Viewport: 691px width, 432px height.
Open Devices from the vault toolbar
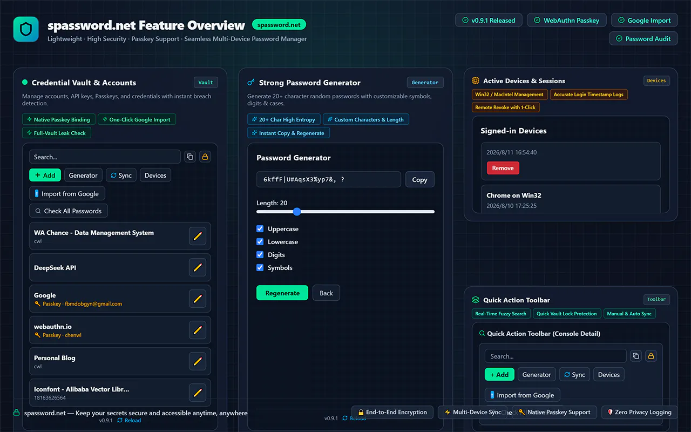tap(155, 175)
